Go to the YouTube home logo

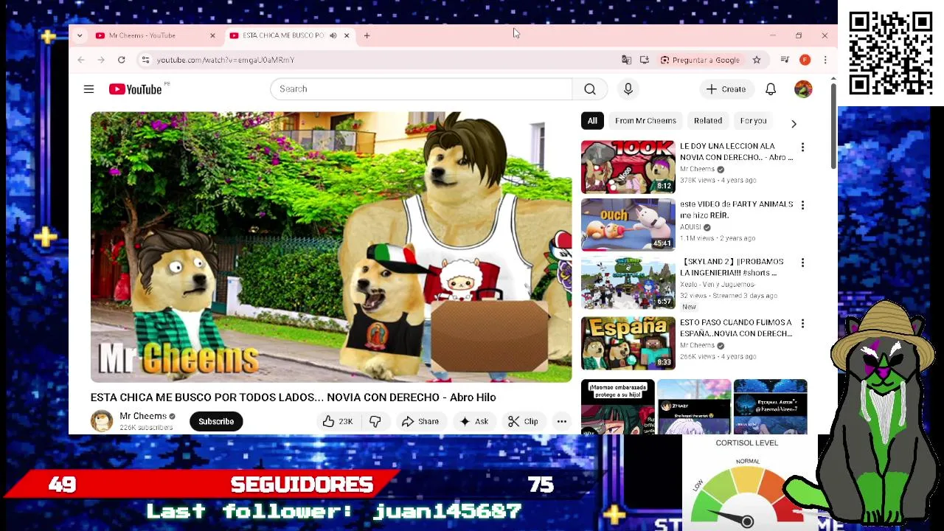(136, 89)
